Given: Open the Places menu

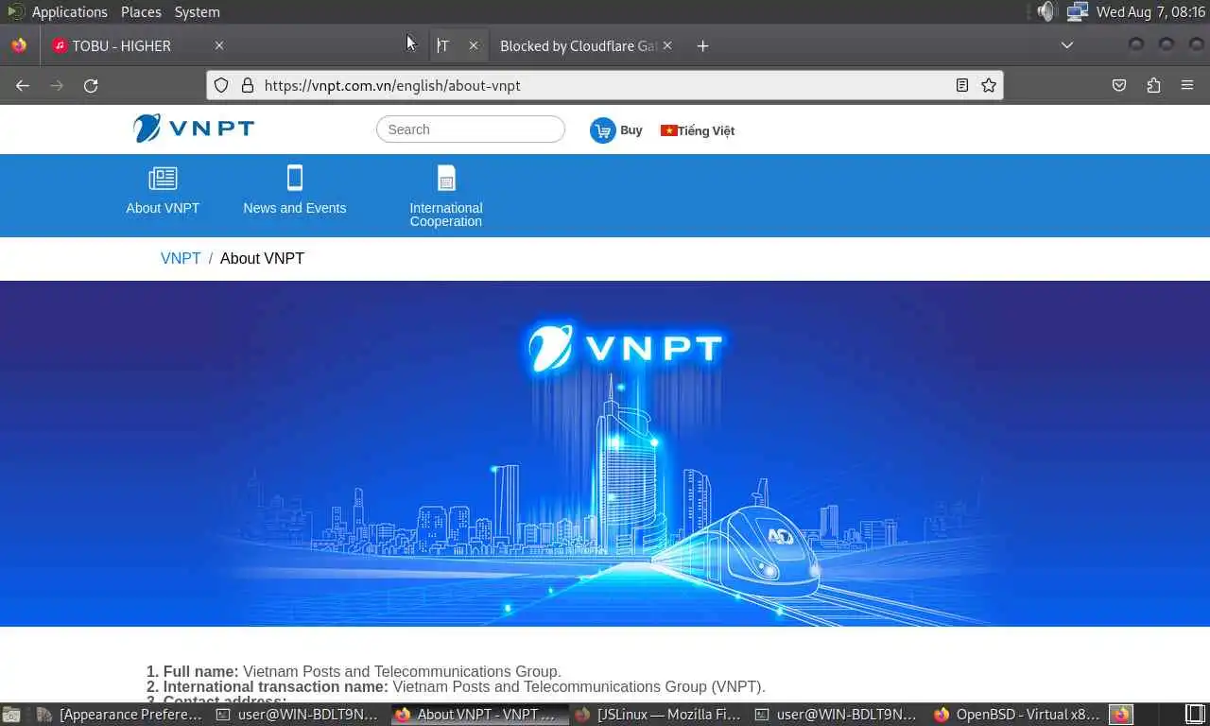Looking at the screenshot, I should (x=141, y=11).
